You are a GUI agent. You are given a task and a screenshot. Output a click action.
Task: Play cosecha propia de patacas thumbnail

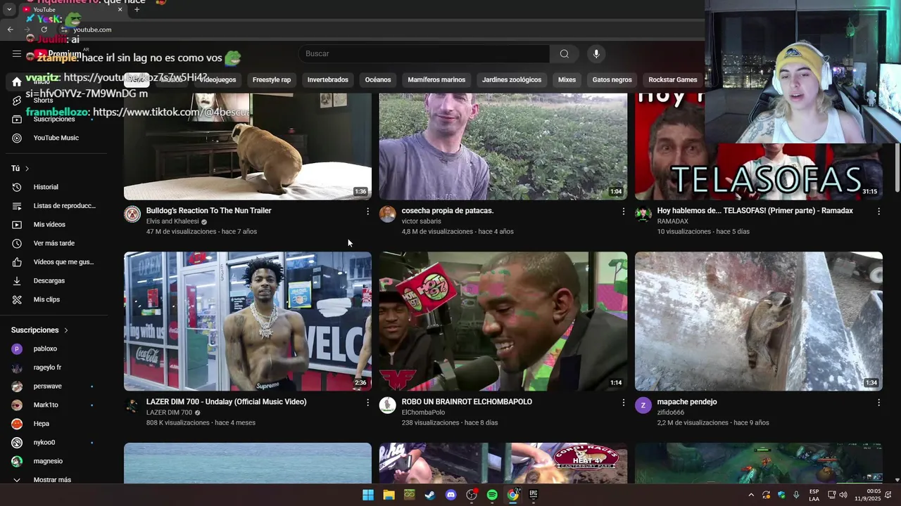pos(503,146)
